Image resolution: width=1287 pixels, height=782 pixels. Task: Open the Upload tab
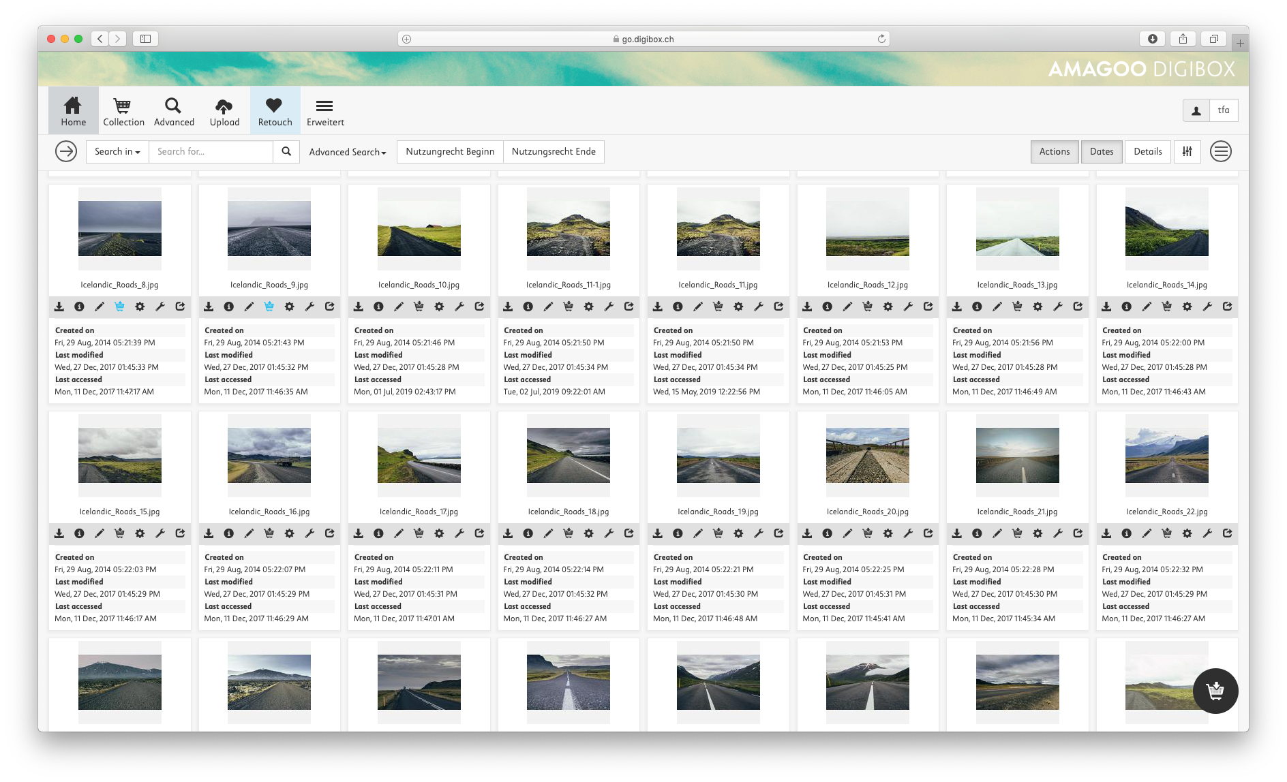224,112
